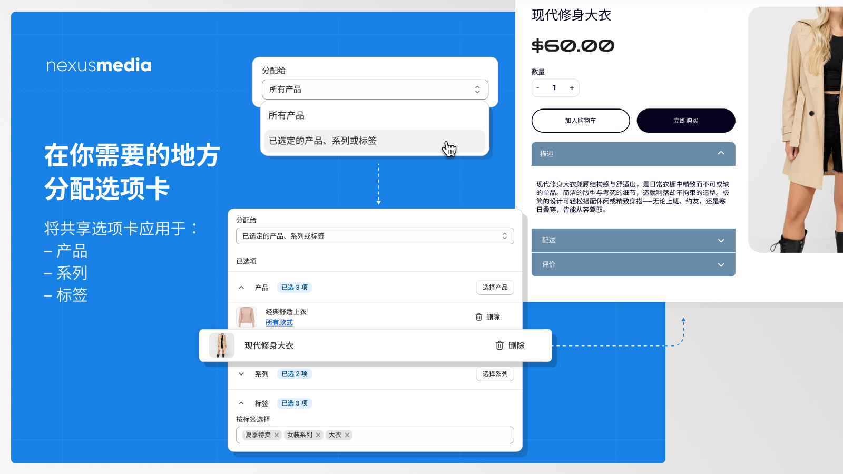Remove the 大衣 tag
The height and width of the screenshot is (474, 843).
(x=347, y=435)
